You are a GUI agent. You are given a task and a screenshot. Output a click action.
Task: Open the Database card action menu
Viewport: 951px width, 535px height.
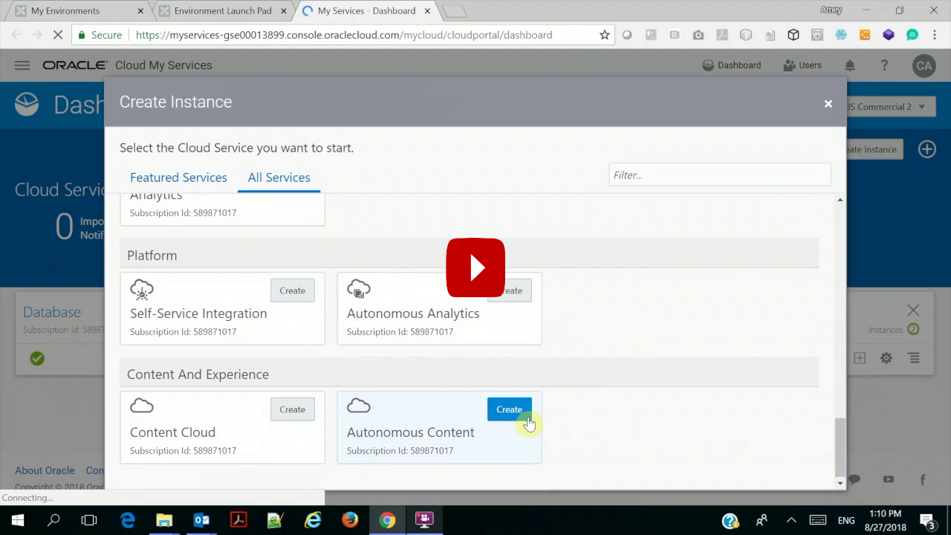click(914, 358)
